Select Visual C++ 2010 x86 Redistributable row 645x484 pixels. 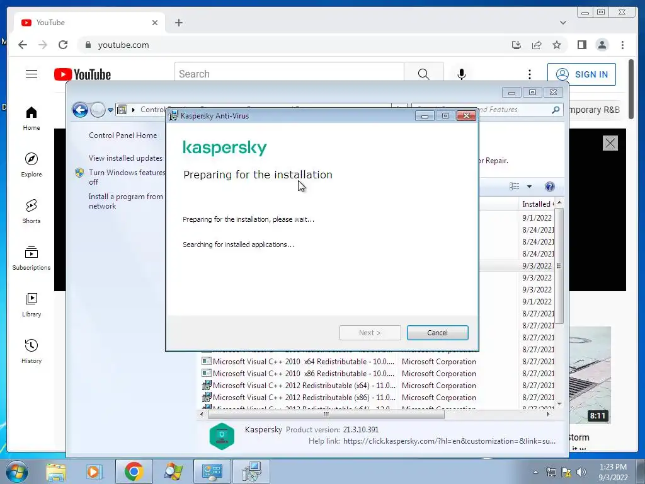[377, 374]
